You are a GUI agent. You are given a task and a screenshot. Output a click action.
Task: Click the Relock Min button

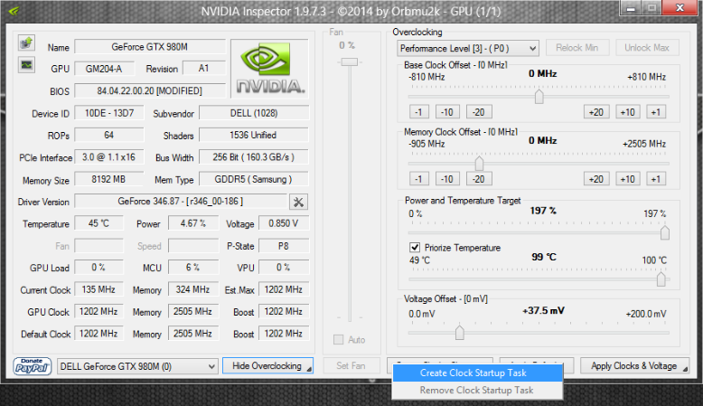[577, 48]
